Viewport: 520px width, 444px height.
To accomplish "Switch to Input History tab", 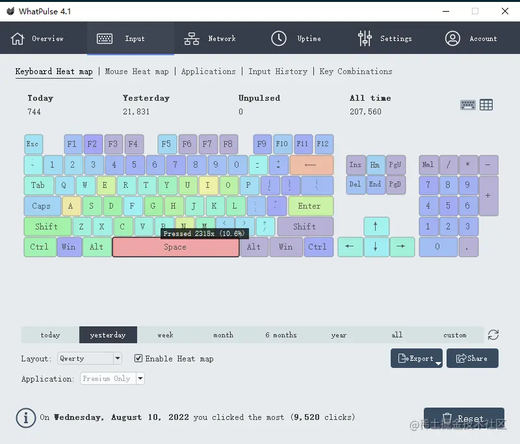I will (x=278, y=72).
